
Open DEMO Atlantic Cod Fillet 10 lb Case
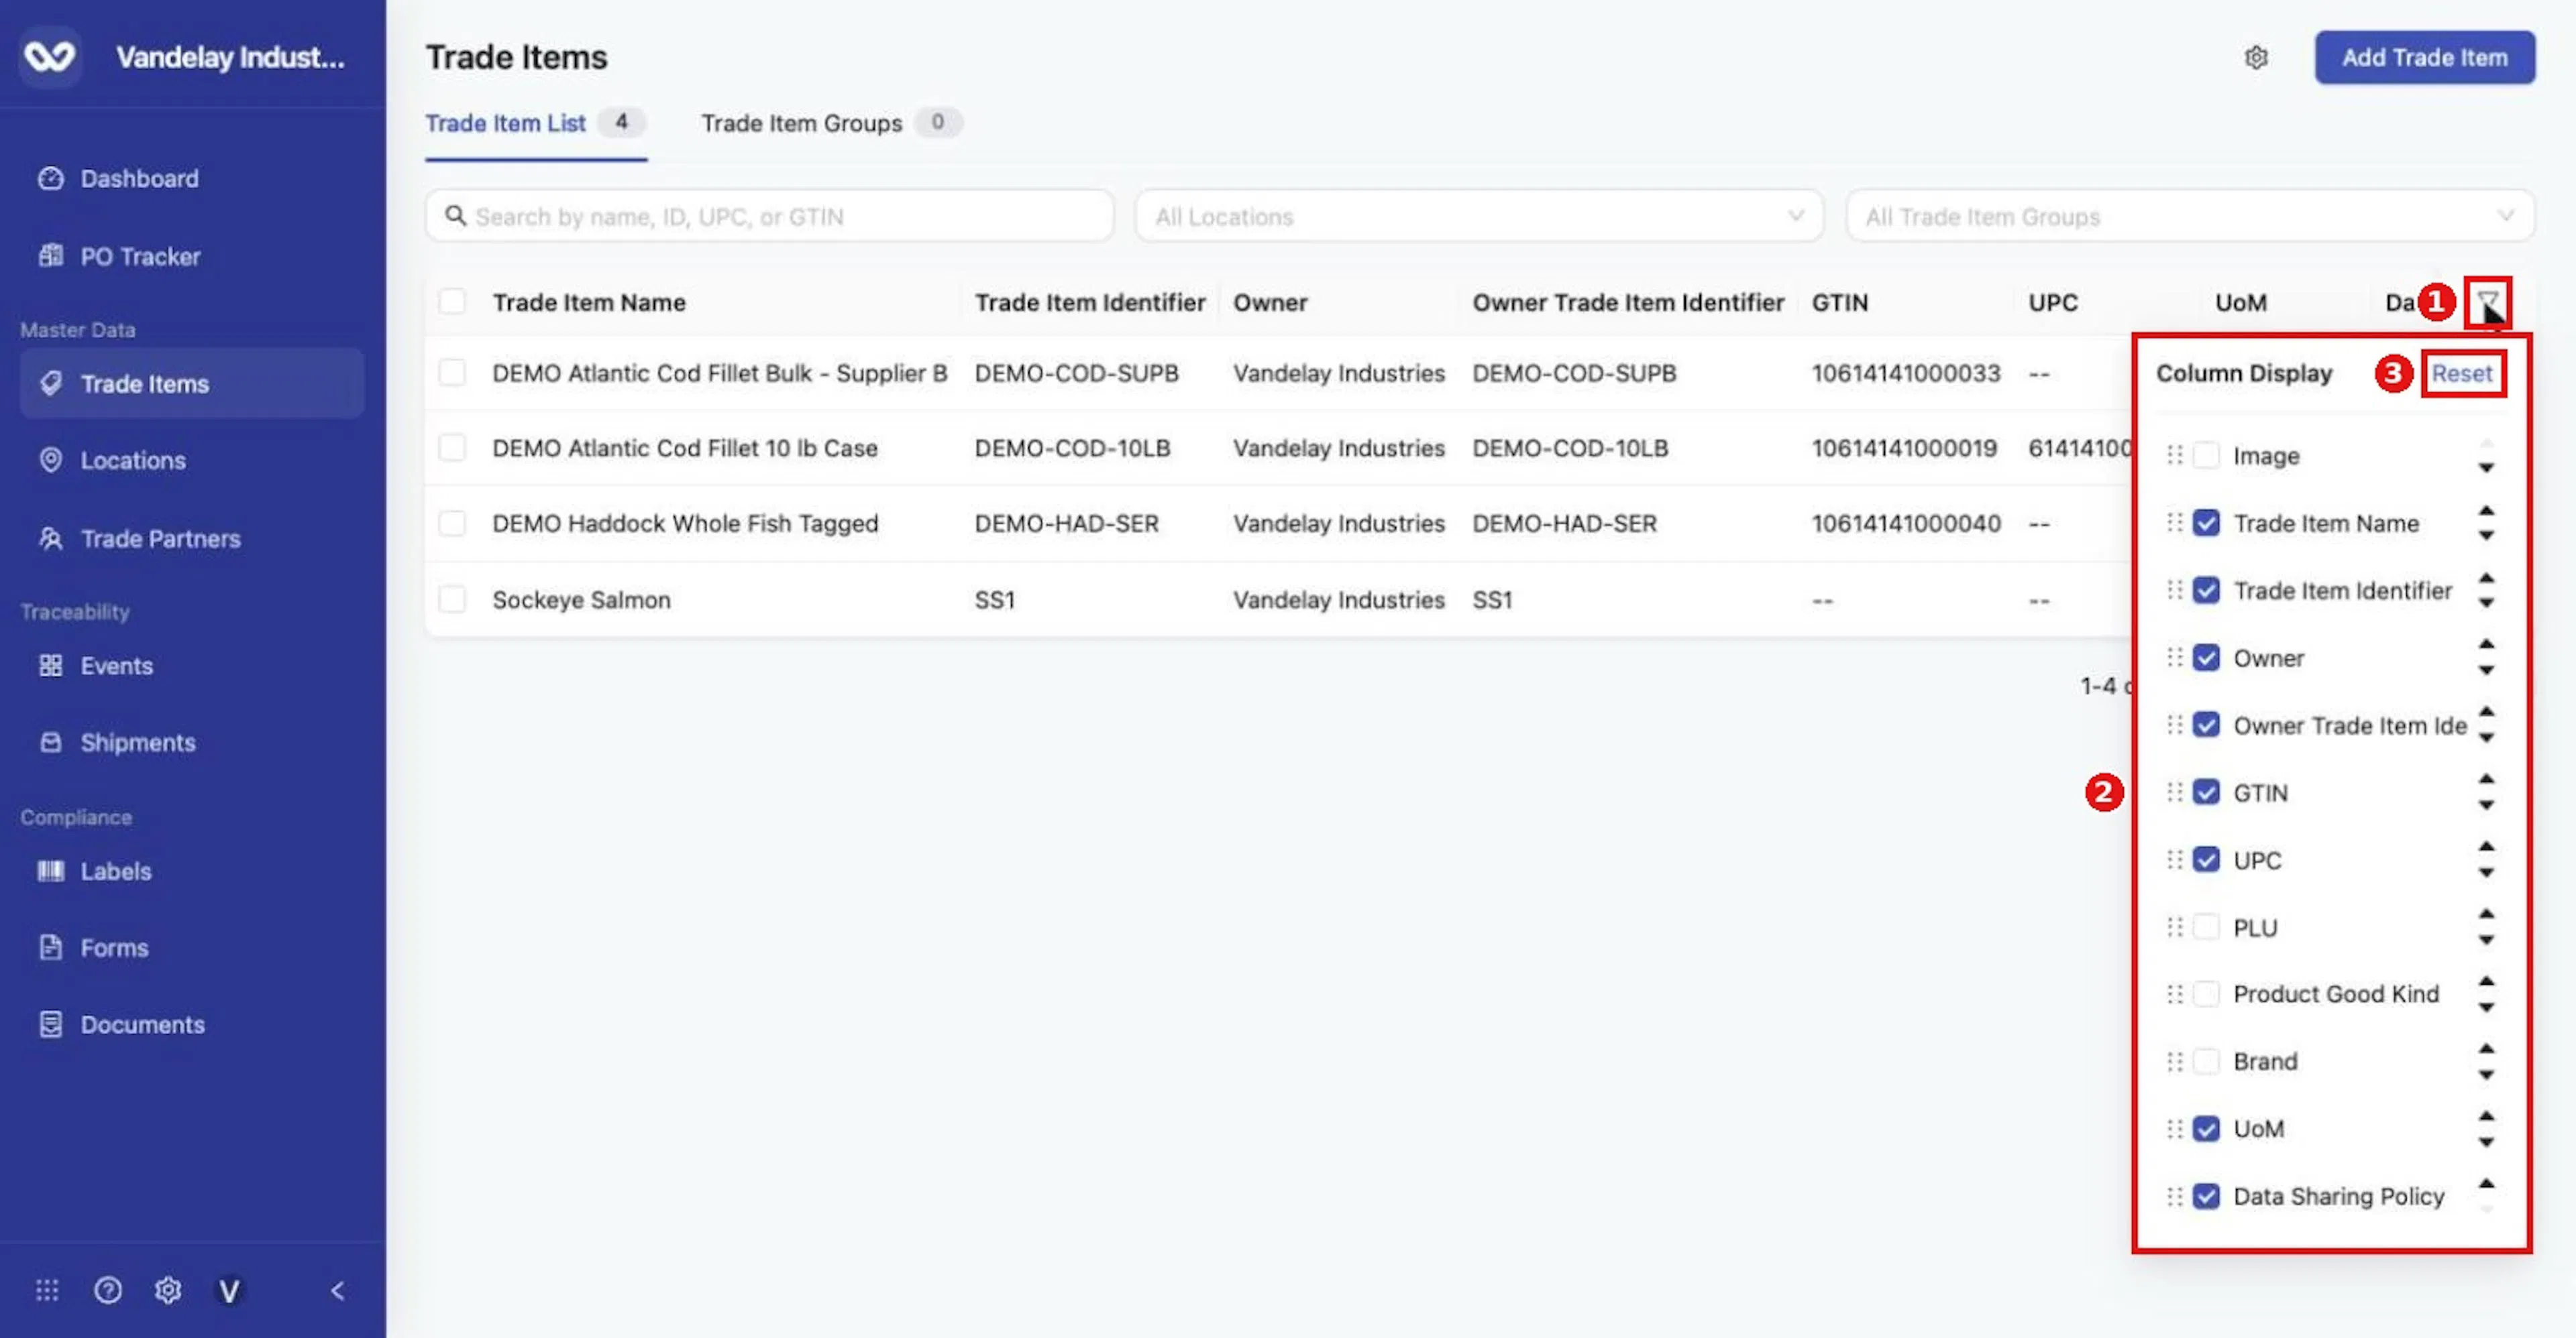tap(685, 448)
